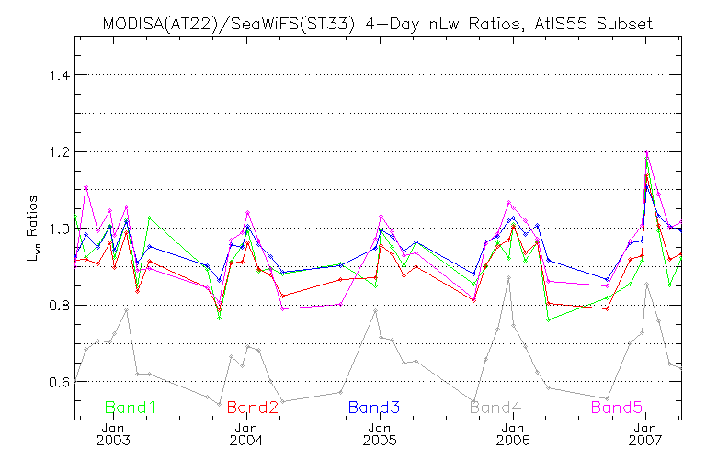This screenshot has height=470, width=706.
Task: Click the red Band2 legend label
Action: pyautogui.click(x=253, y=408)
